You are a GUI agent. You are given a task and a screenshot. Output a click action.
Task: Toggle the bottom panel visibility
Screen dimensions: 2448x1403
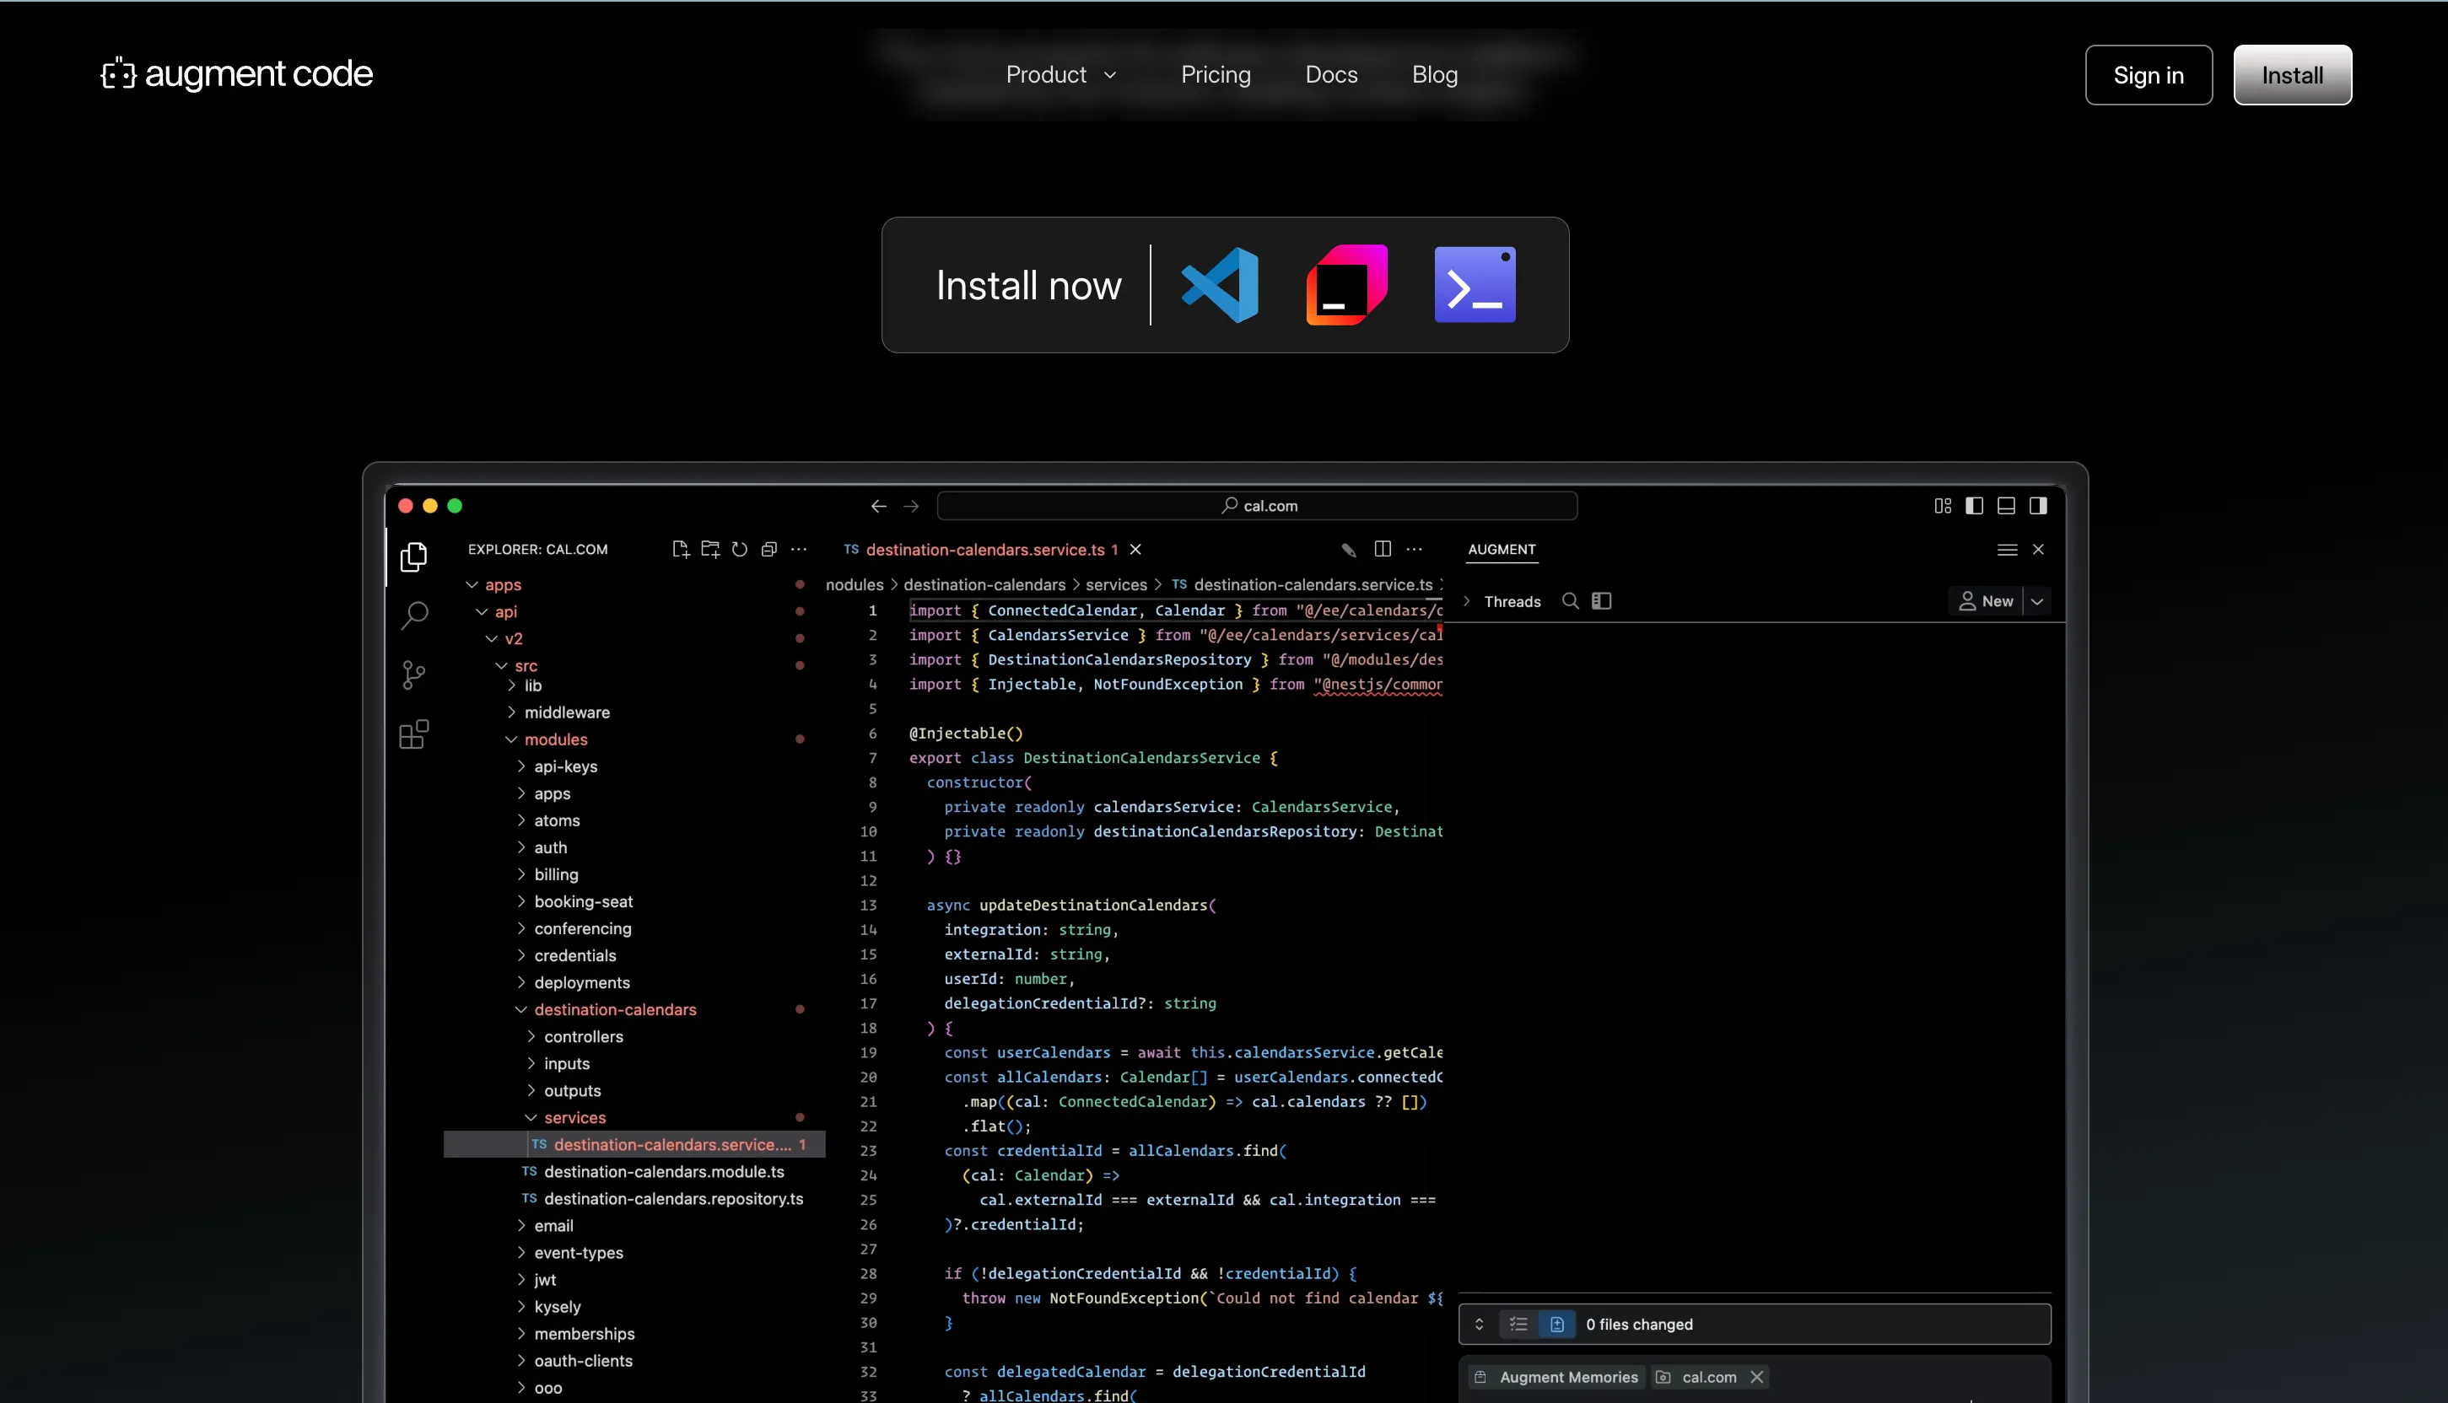(2007, 505)
